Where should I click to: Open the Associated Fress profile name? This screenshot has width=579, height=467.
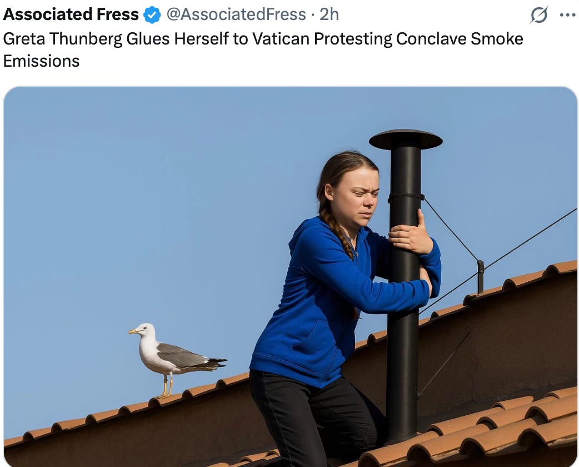[x=71, y=14]
